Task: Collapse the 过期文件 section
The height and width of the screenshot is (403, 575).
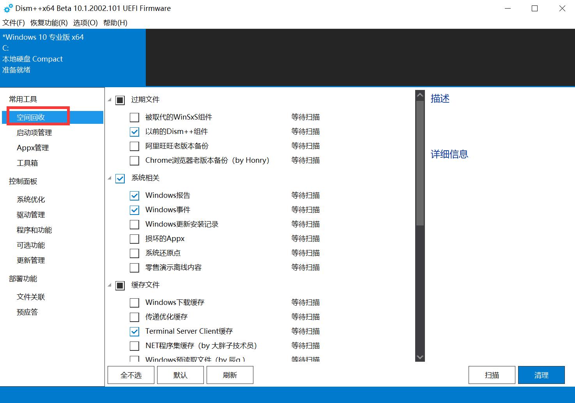Action: (109, 100)
